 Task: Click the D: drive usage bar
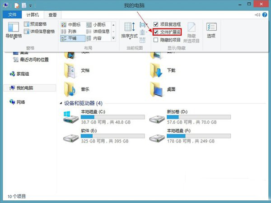[x=199, y=117]
